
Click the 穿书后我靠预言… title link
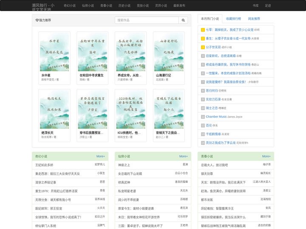91,133
